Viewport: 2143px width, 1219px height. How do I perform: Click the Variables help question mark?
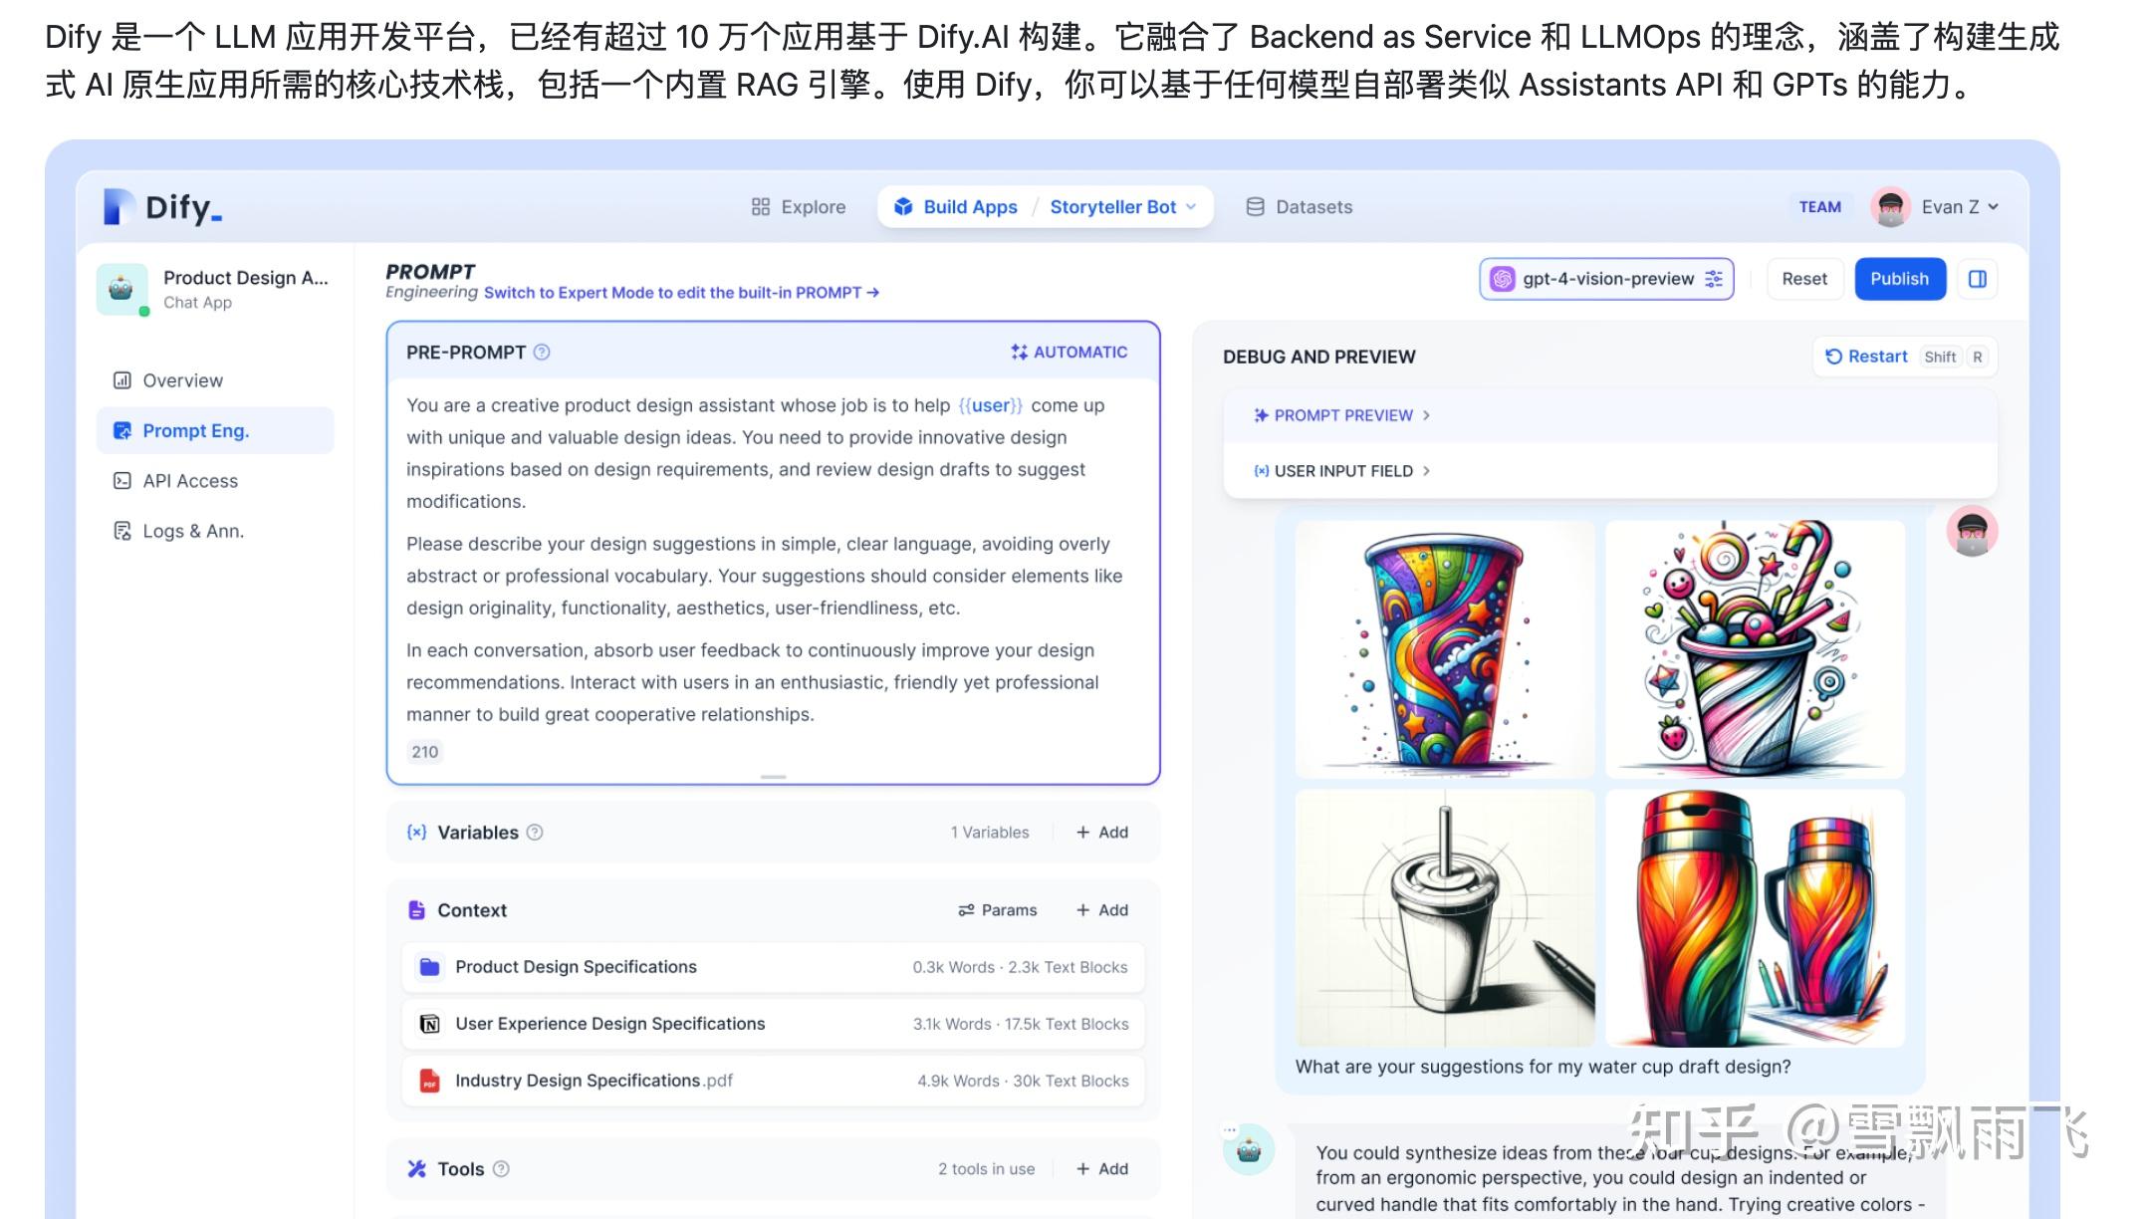(534, 833)
